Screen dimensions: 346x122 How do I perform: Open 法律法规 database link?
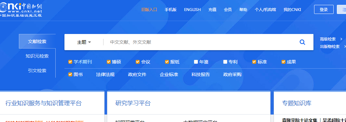[105, 75]
